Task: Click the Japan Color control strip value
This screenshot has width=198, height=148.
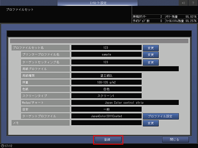Action: click(125, 103)
